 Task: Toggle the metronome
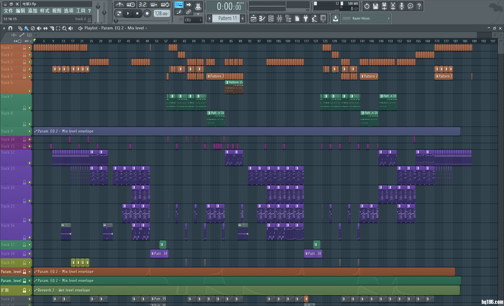(119, 4)
